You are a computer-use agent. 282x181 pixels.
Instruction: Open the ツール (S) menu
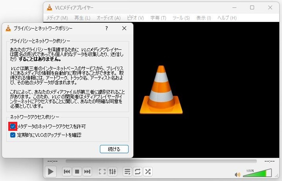coord(181,18)
